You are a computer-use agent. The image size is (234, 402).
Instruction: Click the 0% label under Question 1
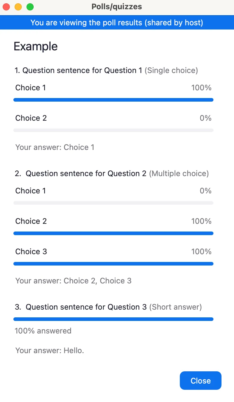pyautogui.click(x=205, y=118)
